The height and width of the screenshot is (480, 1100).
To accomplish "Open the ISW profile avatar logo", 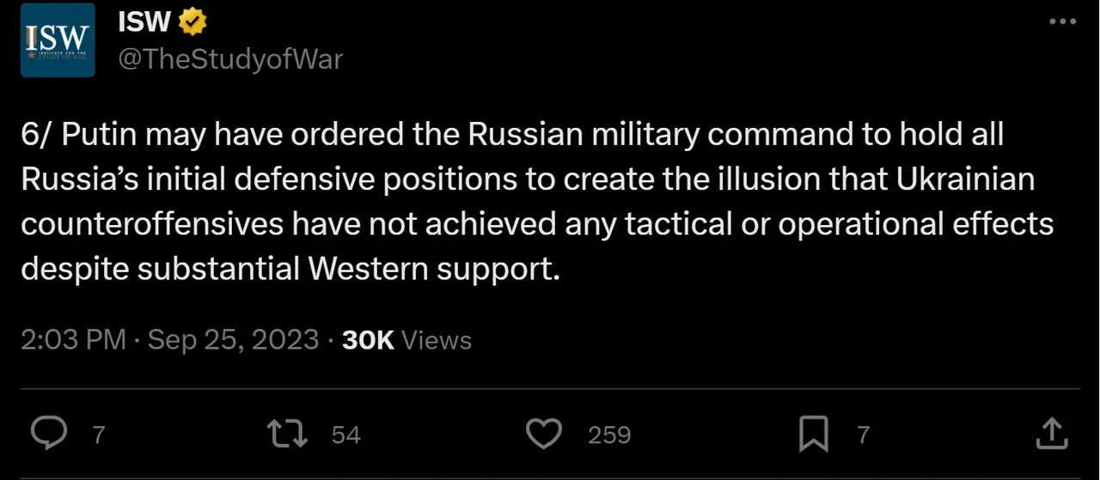I will coord(58,40).
